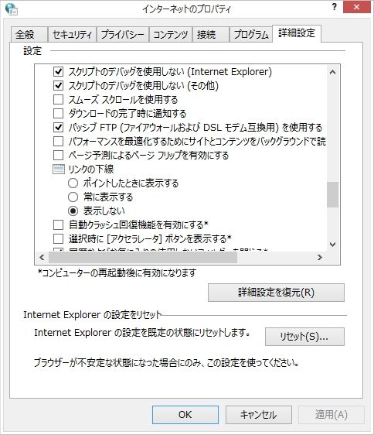This screenshot has height=435, width=374.
Task: Click the 適用(A) button
Action: (x=331, y=415)
